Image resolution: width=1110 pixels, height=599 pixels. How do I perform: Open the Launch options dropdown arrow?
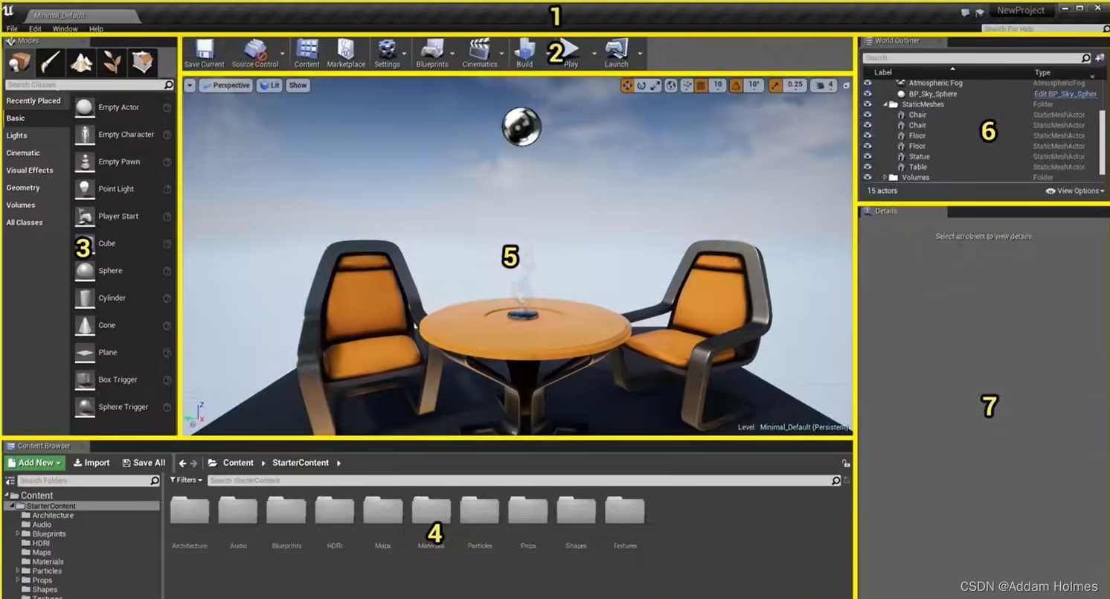[x=640, y=54]
